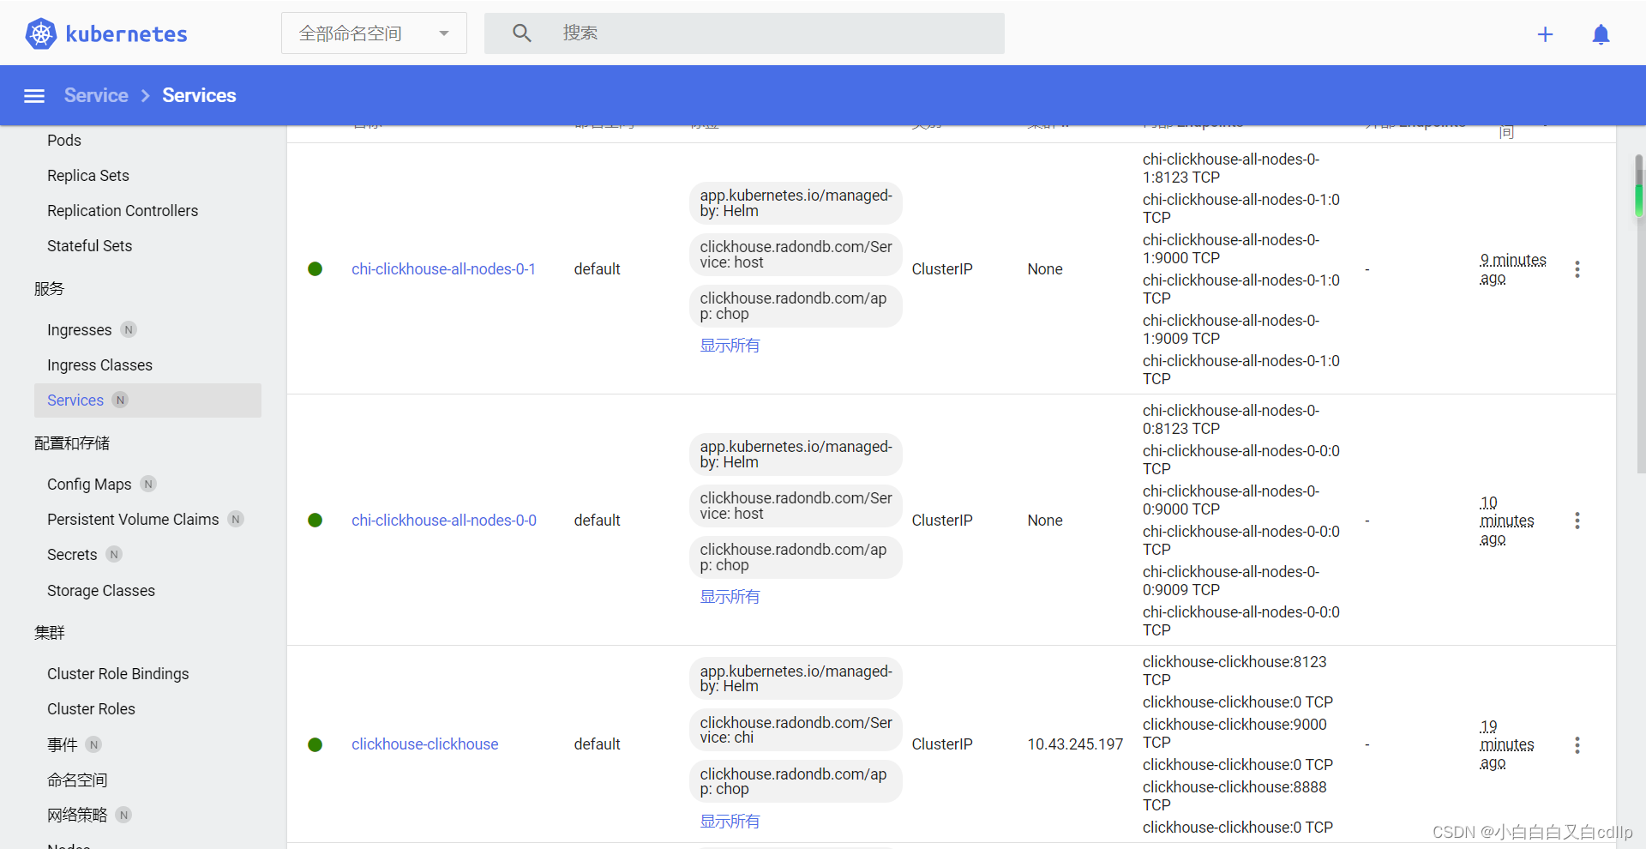Image resolution: width=1646 pixels, height=849 pixels.
Task: Click managed-by Helm label chip of chi-clickhouse-all-nodes-0-1
Action: (796, 203)
